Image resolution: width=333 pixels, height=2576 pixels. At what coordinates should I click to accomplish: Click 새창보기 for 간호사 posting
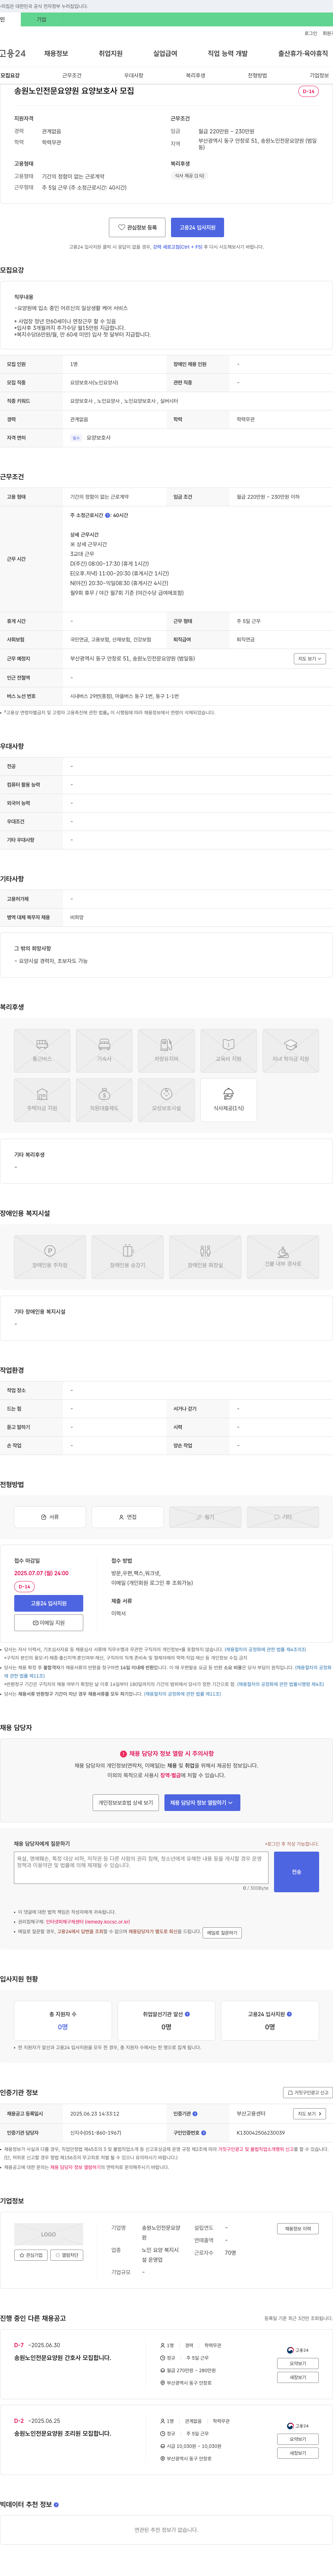point(298,2377)
